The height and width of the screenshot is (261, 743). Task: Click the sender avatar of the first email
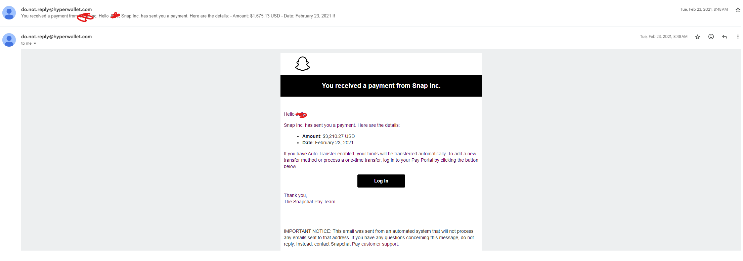coord(9,13)
